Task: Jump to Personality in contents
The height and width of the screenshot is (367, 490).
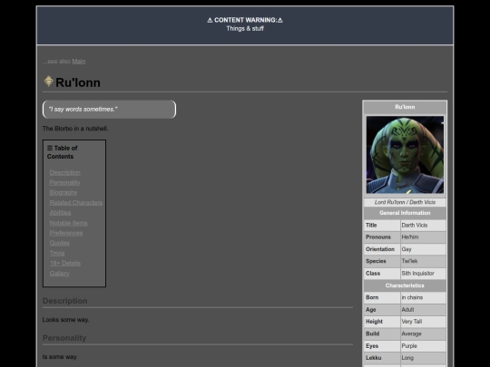Action: pos(64,182)
